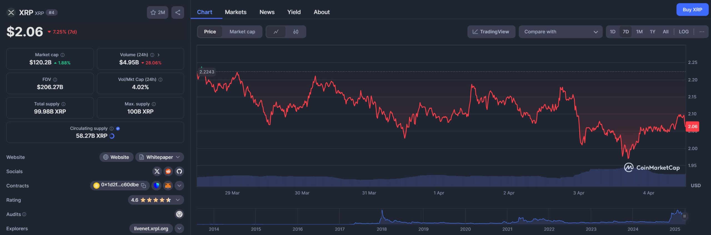Click contract address 0x1d2f...c60dbe
The width and height of the screenshot is (711, 235).
point(120,185)
